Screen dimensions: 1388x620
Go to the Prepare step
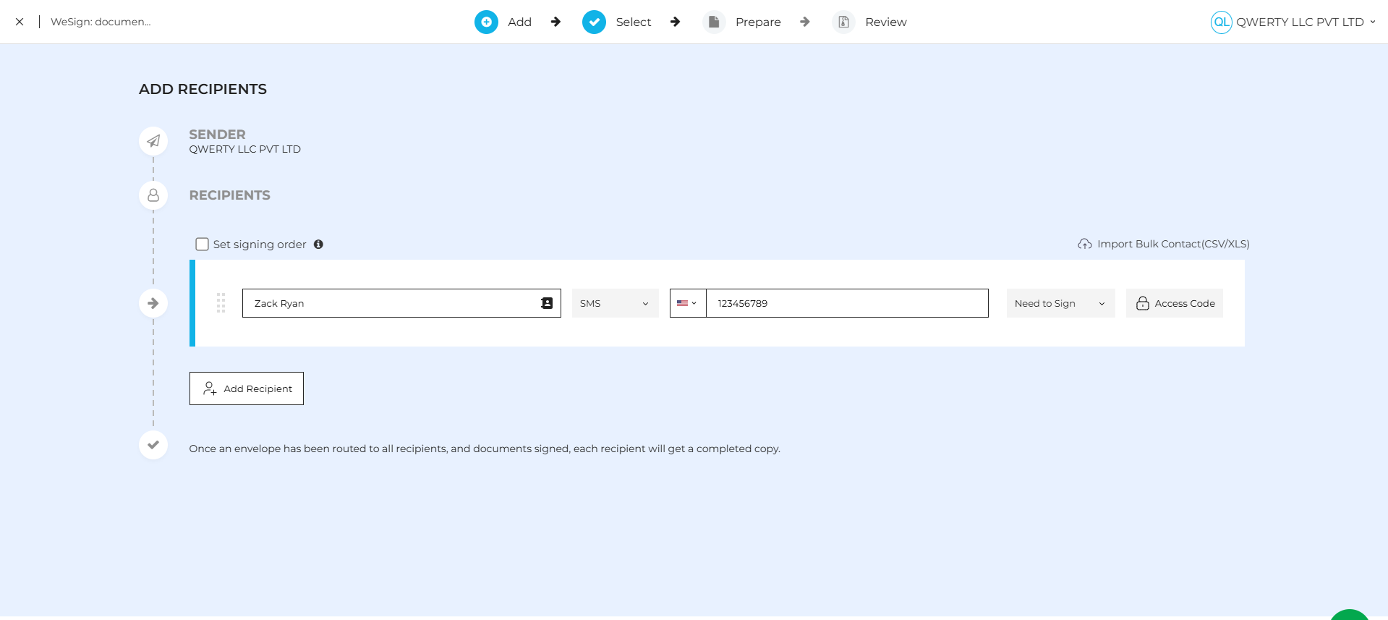pos(742,22)
